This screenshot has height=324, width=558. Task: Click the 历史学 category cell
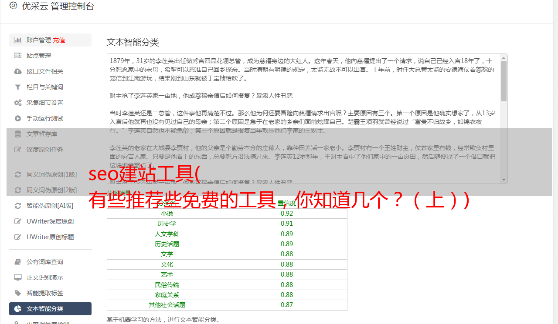[x=167, y=224]
